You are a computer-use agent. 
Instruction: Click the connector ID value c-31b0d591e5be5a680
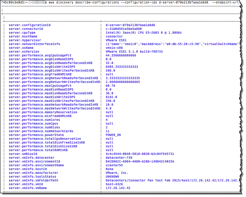click(x=124, y=29)
